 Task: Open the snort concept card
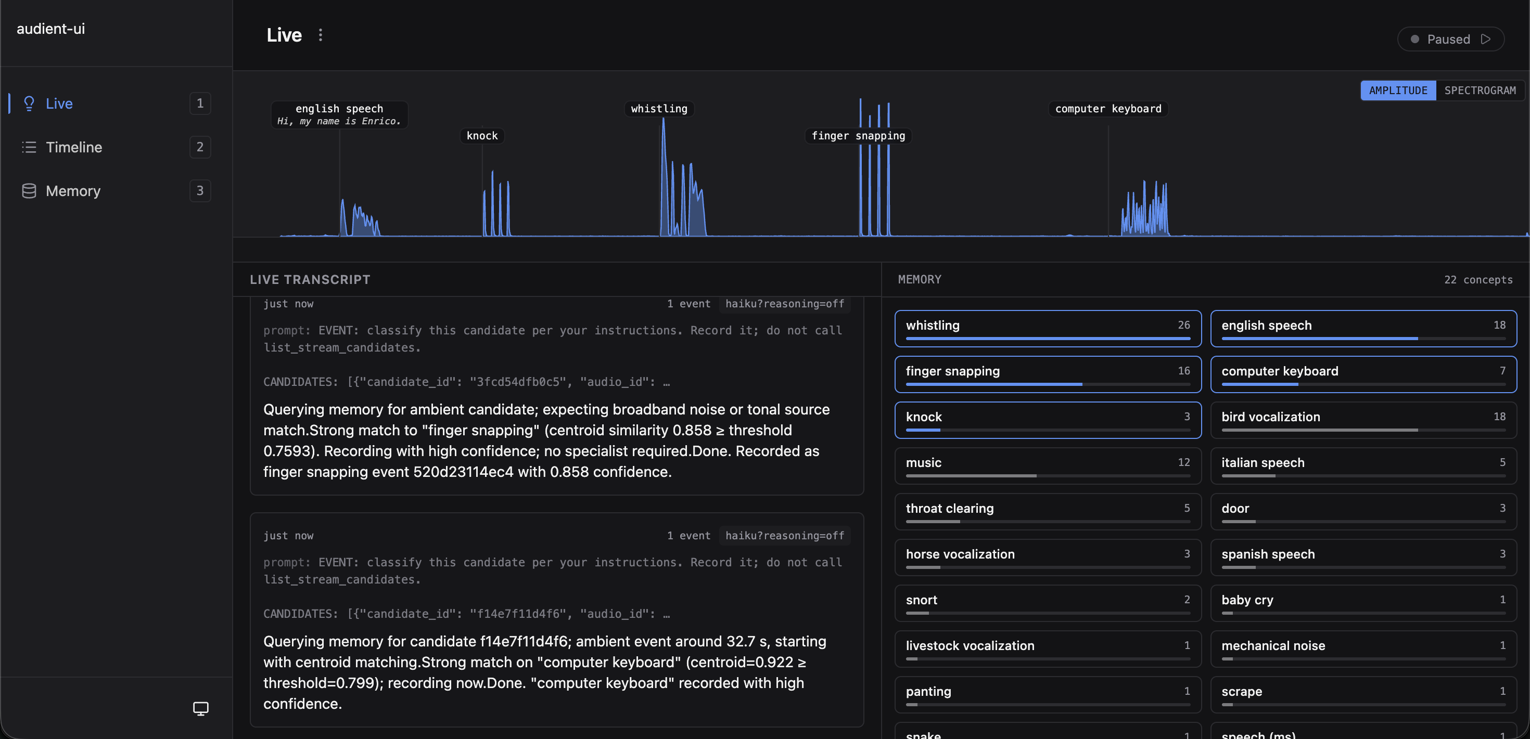click(1048, 602)
